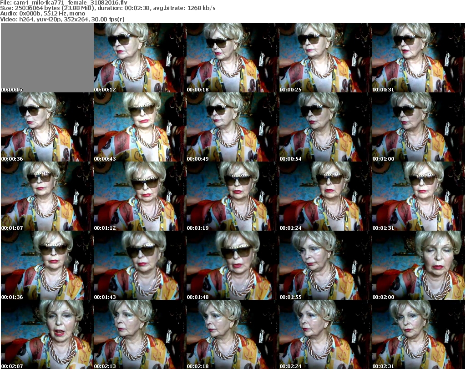Click the frame stamped 00:00:49
Viewport: 466px width, 369px height.
233,127
